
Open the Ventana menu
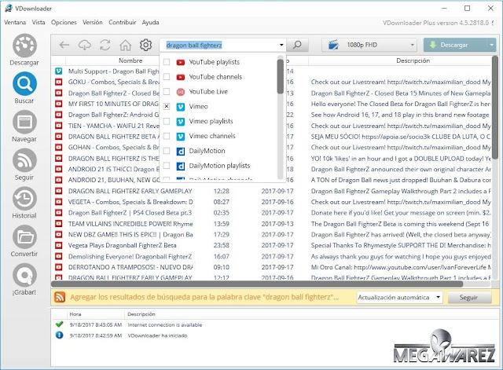click(15, 23)
